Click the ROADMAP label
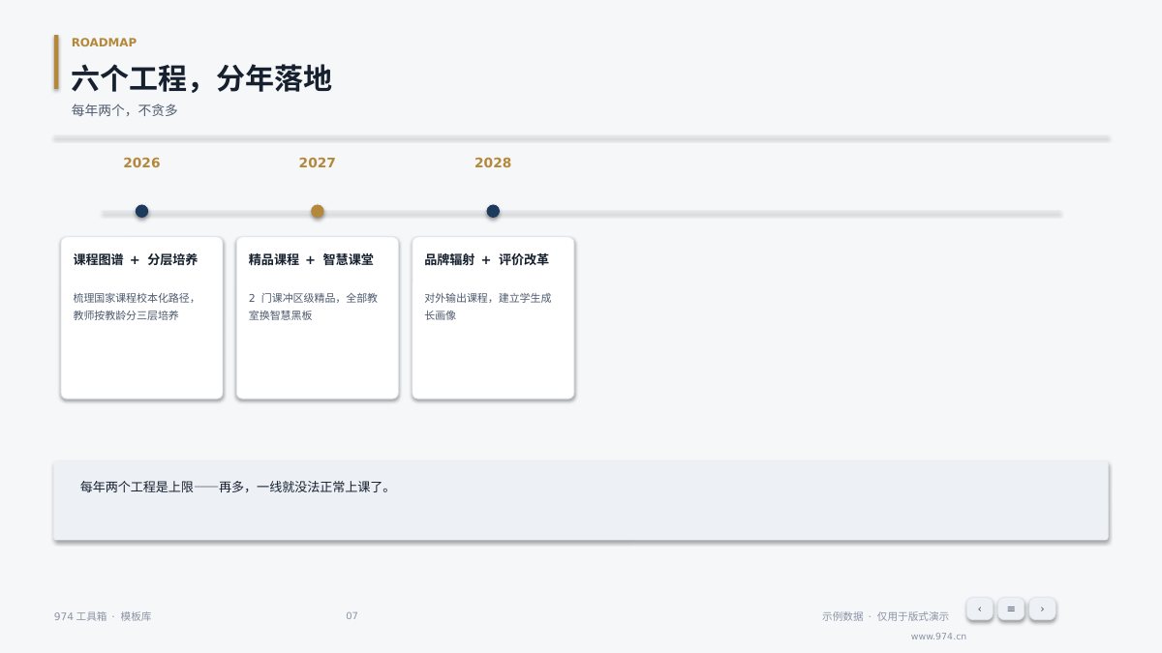Image resolution: width=1162 pixels, height=653 pixels. click(x=104, y=43)
